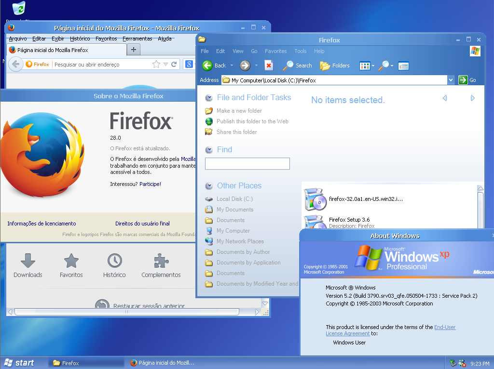Viewport: 494px width, 369px height.
Task: Switch to Página inicial do Mozill taskbar button
Action: (163, 363)
